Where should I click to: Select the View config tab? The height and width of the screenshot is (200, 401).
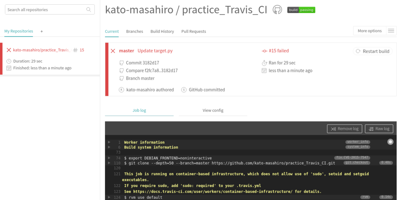click(213, 111)
